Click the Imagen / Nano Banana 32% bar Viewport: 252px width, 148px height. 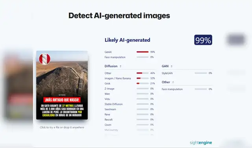(x=143, y=78)
